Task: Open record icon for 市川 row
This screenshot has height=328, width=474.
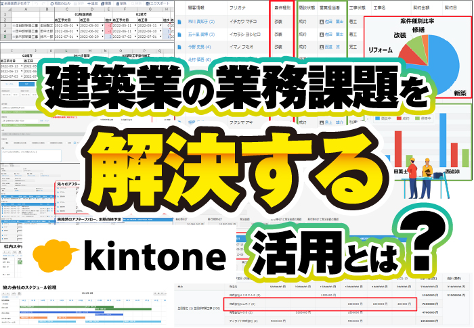Action: point(179,22)
